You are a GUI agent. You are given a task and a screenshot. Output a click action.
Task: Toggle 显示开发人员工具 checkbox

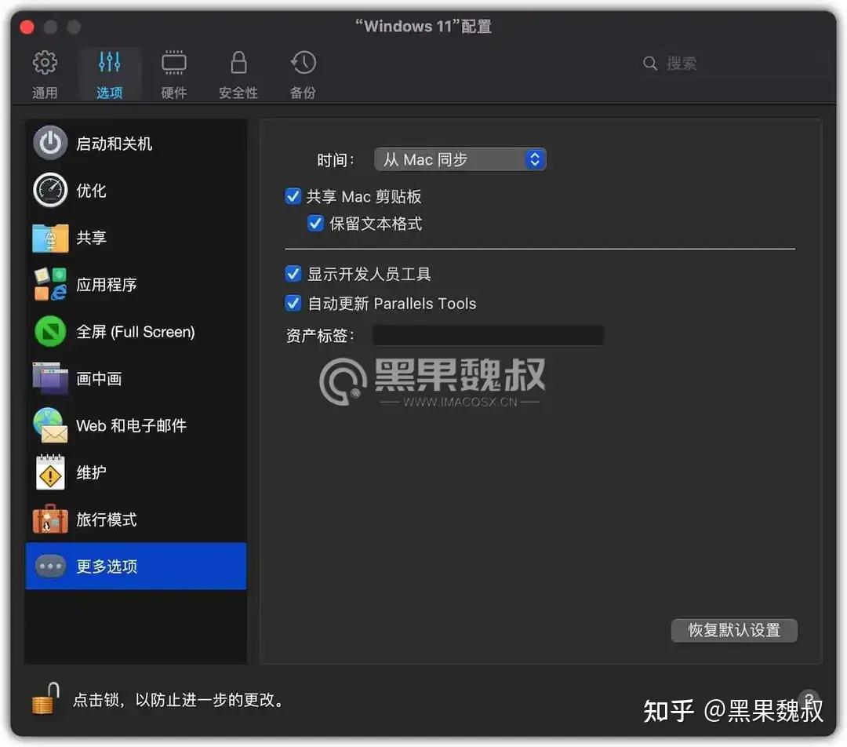293,274
